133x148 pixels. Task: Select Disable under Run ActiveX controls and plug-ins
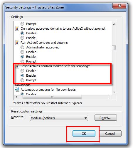[x=22, y=52]
